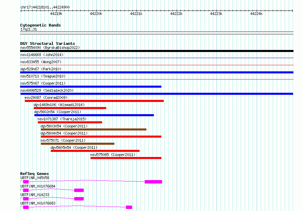The image size is (303, 211).
Task: Click the RefSeq Genes track title
Action: coord(34,174)
